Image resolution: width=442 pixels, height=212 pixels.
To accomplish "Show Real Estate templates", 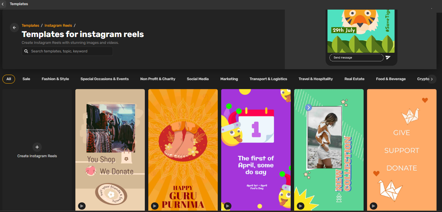I will coord(354,79).
